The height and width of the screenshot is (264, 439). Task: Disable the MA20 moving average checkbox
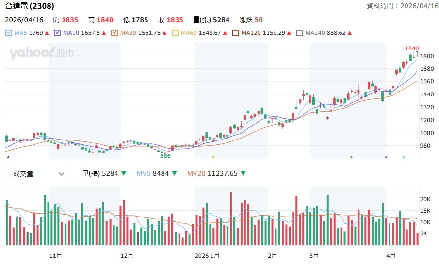click(x=114, y=33)
